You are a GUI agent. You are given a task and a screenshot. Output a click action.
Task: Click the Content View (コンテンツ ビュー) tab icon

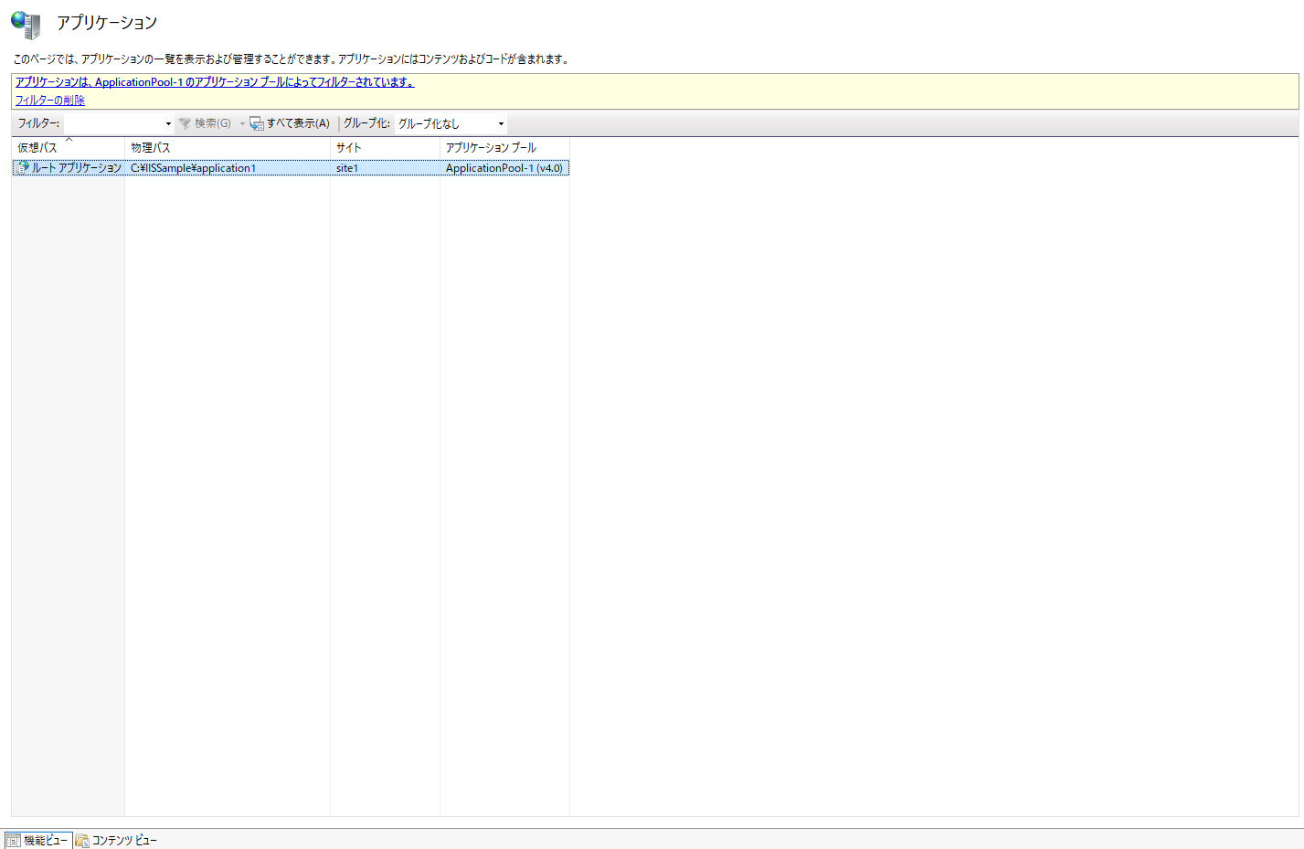pyautogui.click(x=82, y=841)
